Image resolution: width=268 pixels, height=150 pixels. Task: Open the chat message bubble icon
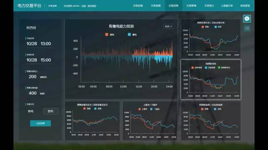tap(247, 19)
